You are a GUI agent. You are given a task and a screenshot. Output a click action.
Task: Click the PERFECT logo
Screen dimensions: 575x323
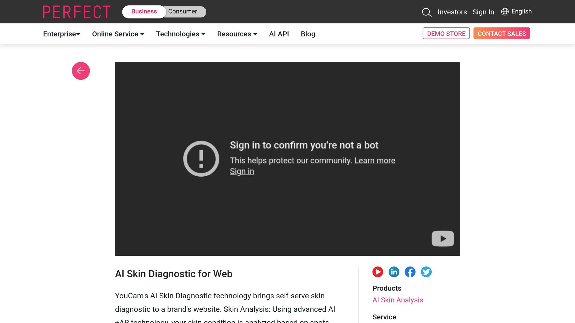coord(77,12)
